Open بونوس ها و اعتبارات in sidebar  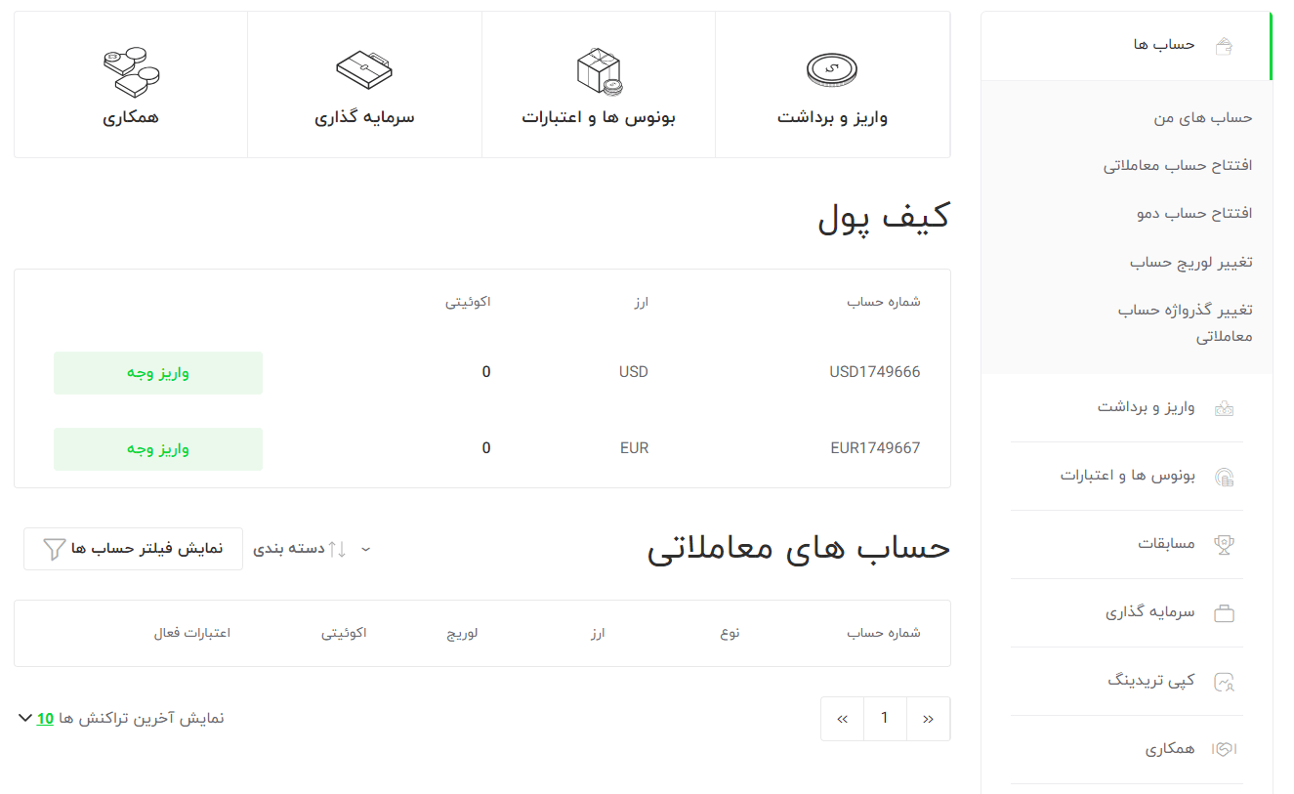click(x=1127, y=476)
